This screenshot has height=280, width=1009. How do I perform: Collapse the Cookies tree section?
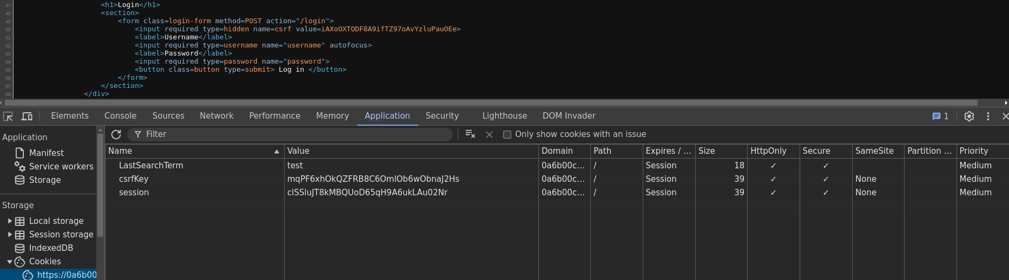coord(10,262)
